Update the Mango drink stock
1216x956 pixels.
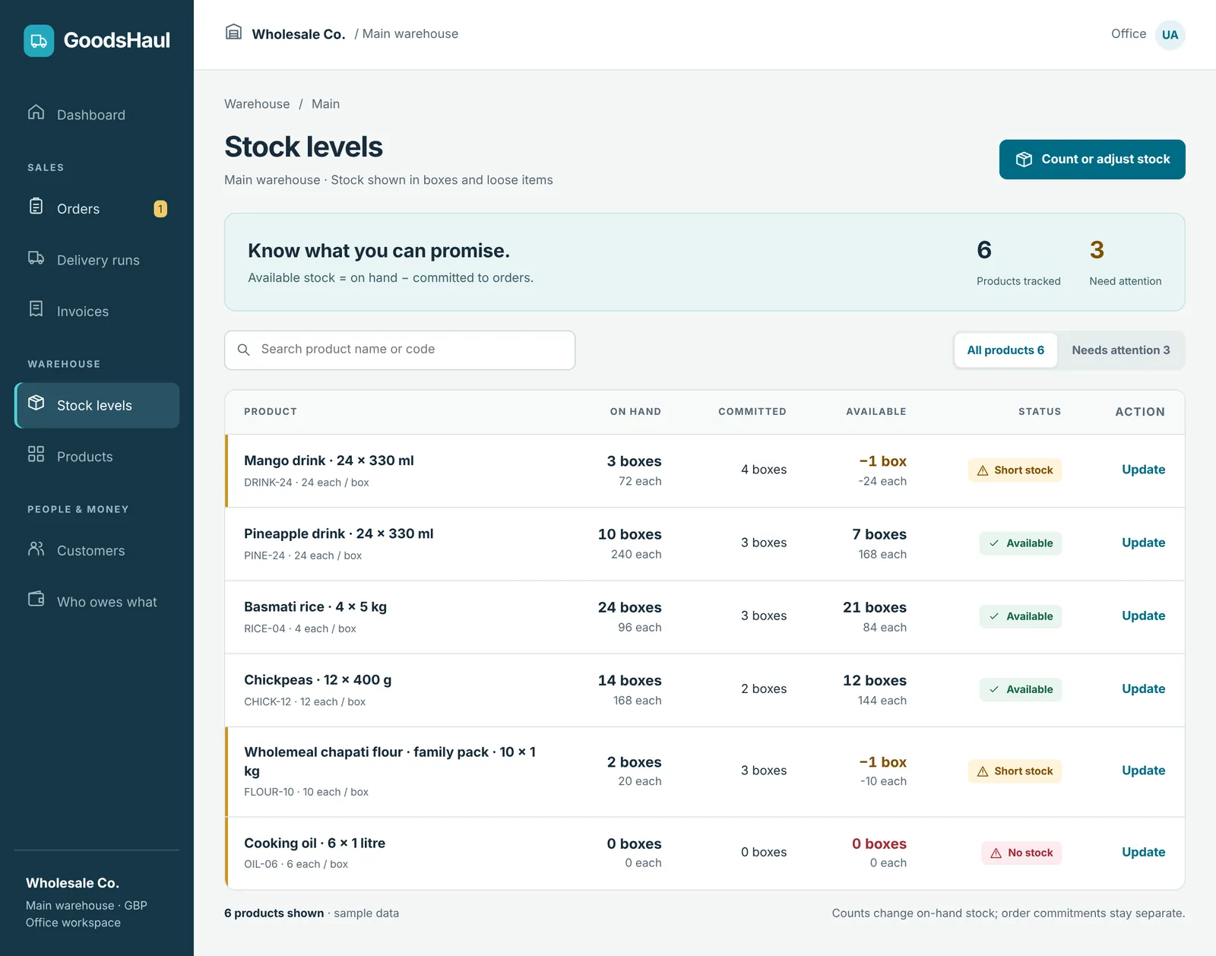click(x=1143, y=470)
